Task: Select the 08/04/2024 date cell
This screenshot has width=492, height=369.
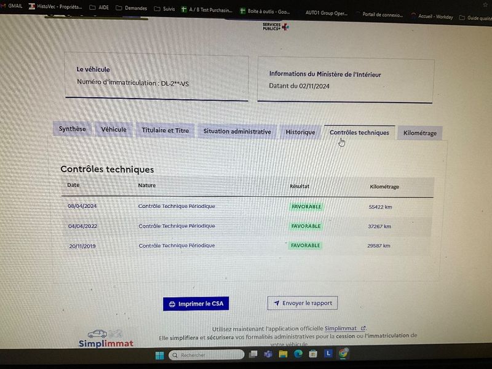Action: pos(82,206)
